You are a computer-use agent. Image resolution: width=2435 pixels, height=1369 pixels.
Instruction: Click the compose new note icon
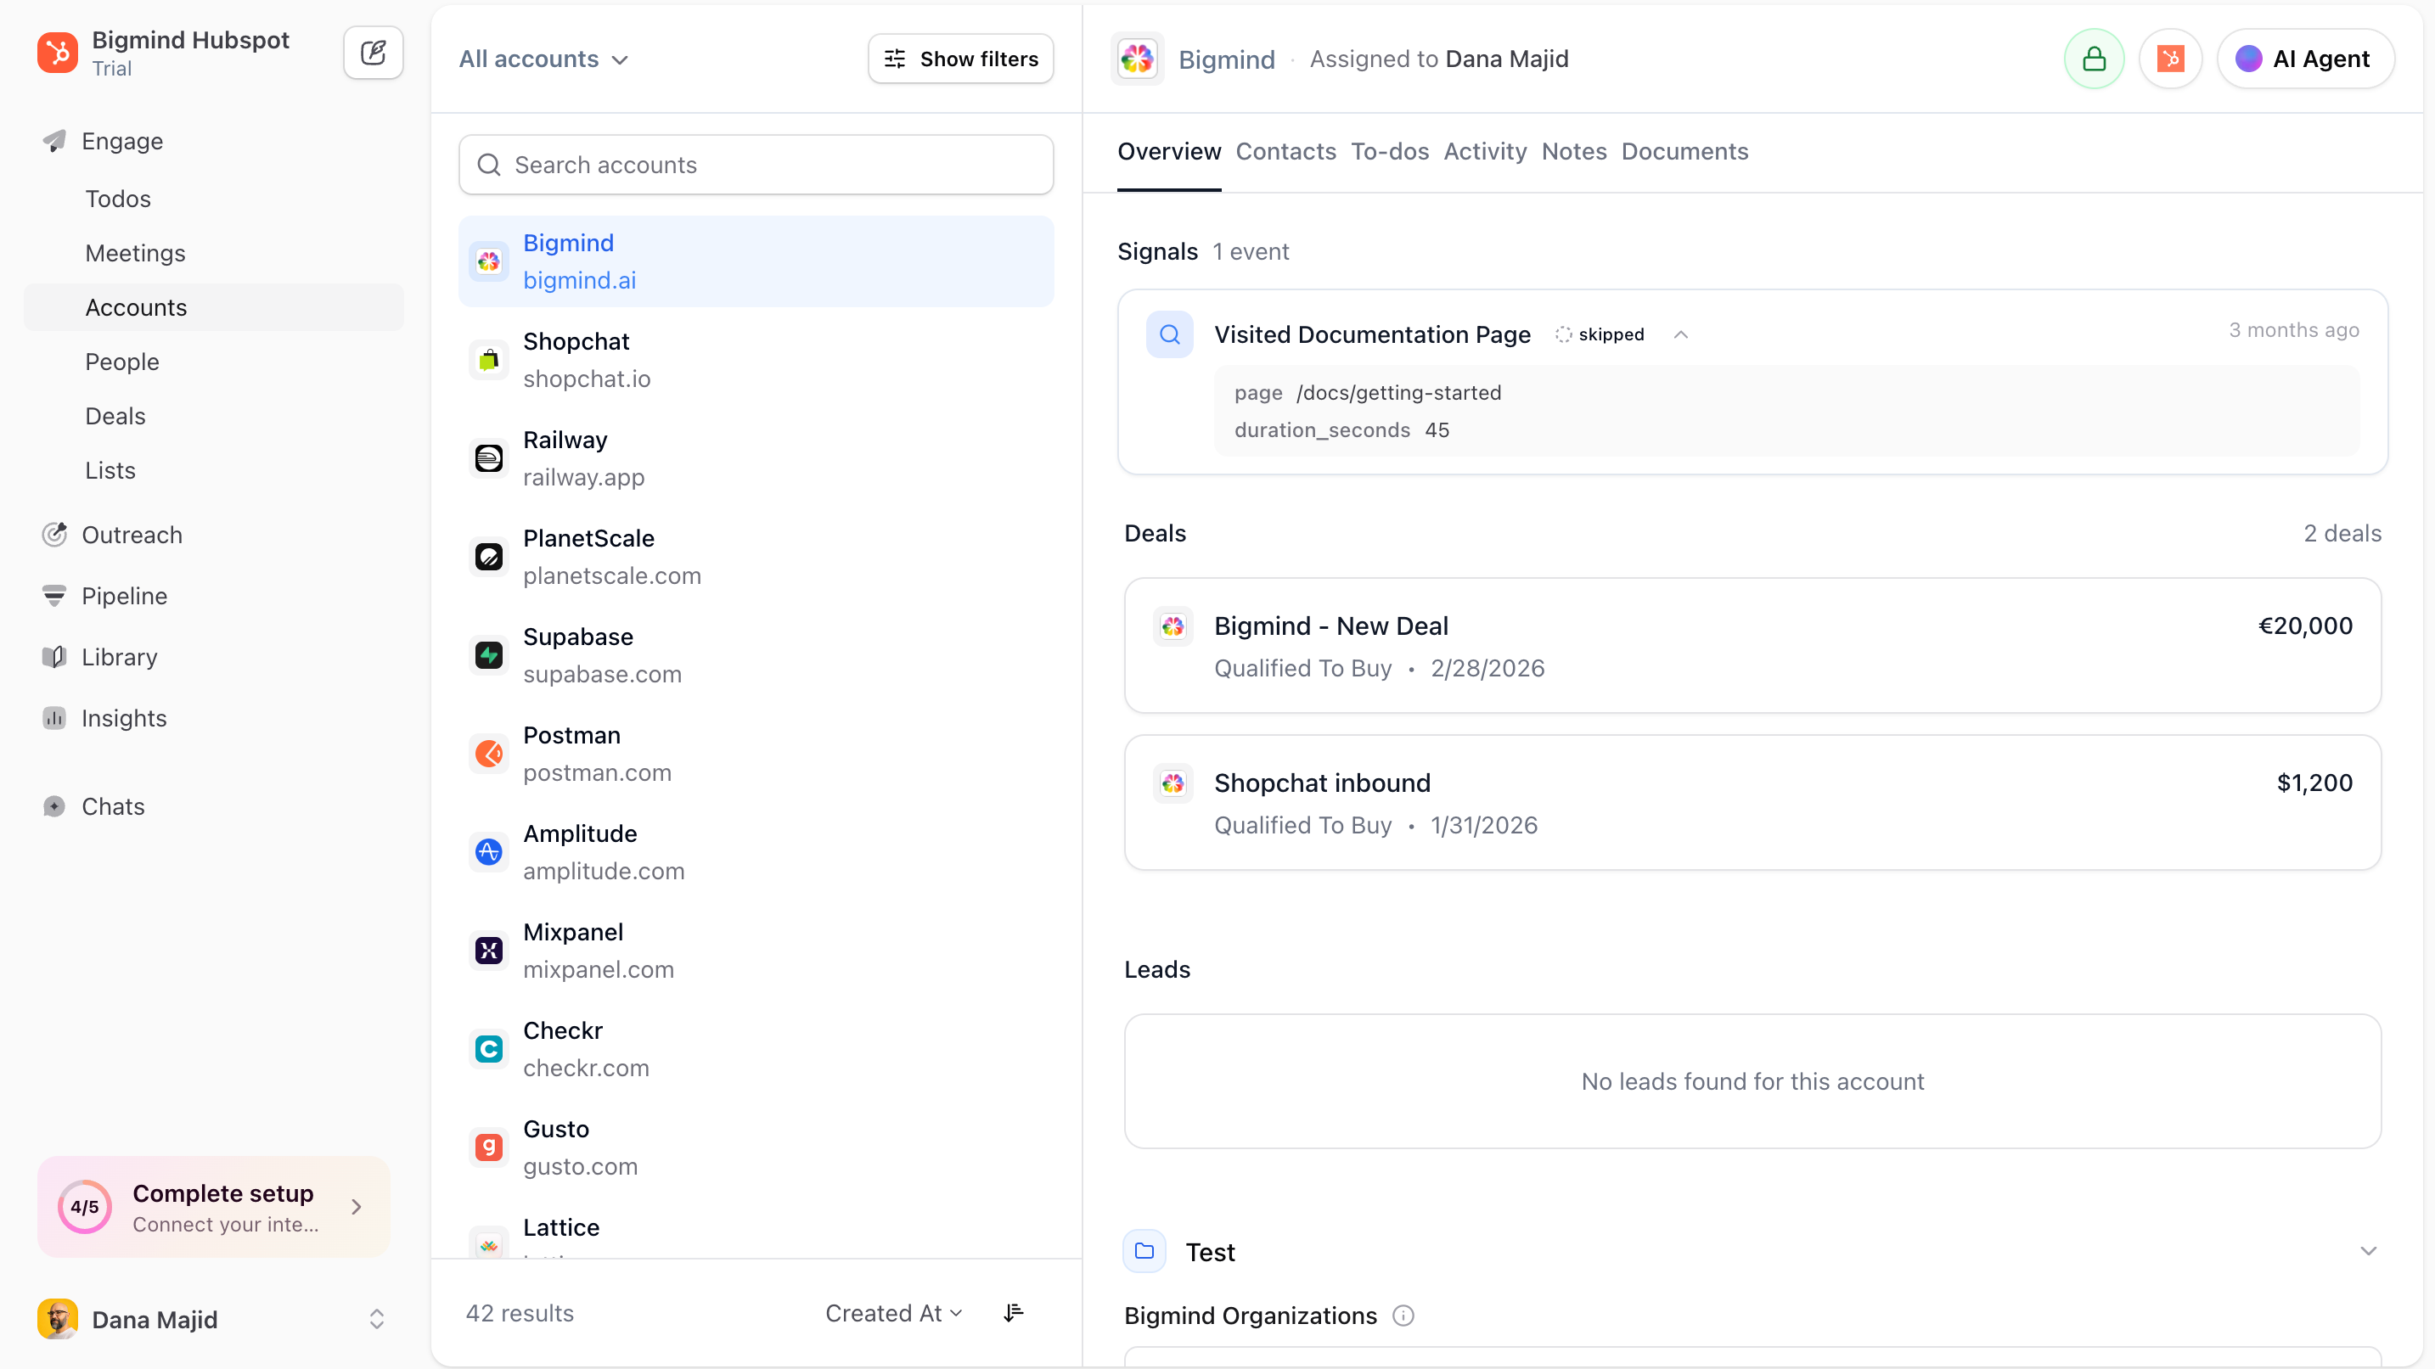(x=374, y=53)
